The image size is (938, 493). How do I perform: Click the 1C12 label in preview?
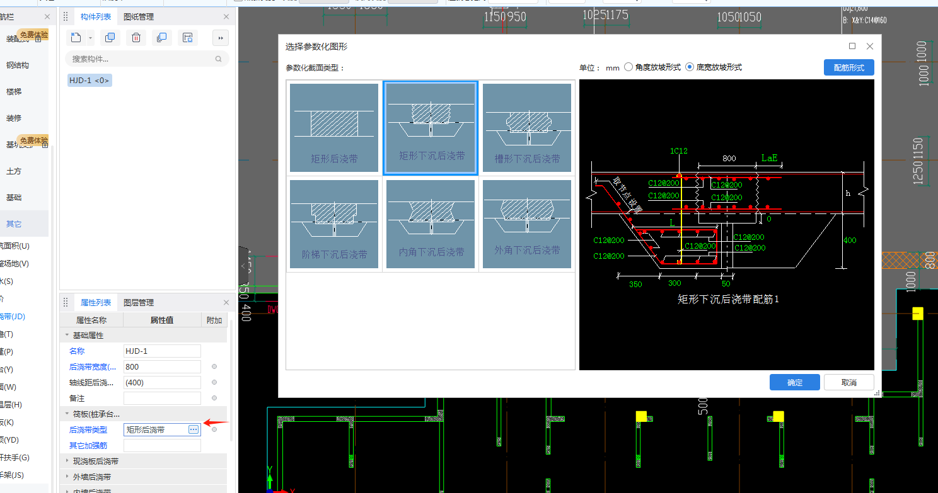click(679, 151)
